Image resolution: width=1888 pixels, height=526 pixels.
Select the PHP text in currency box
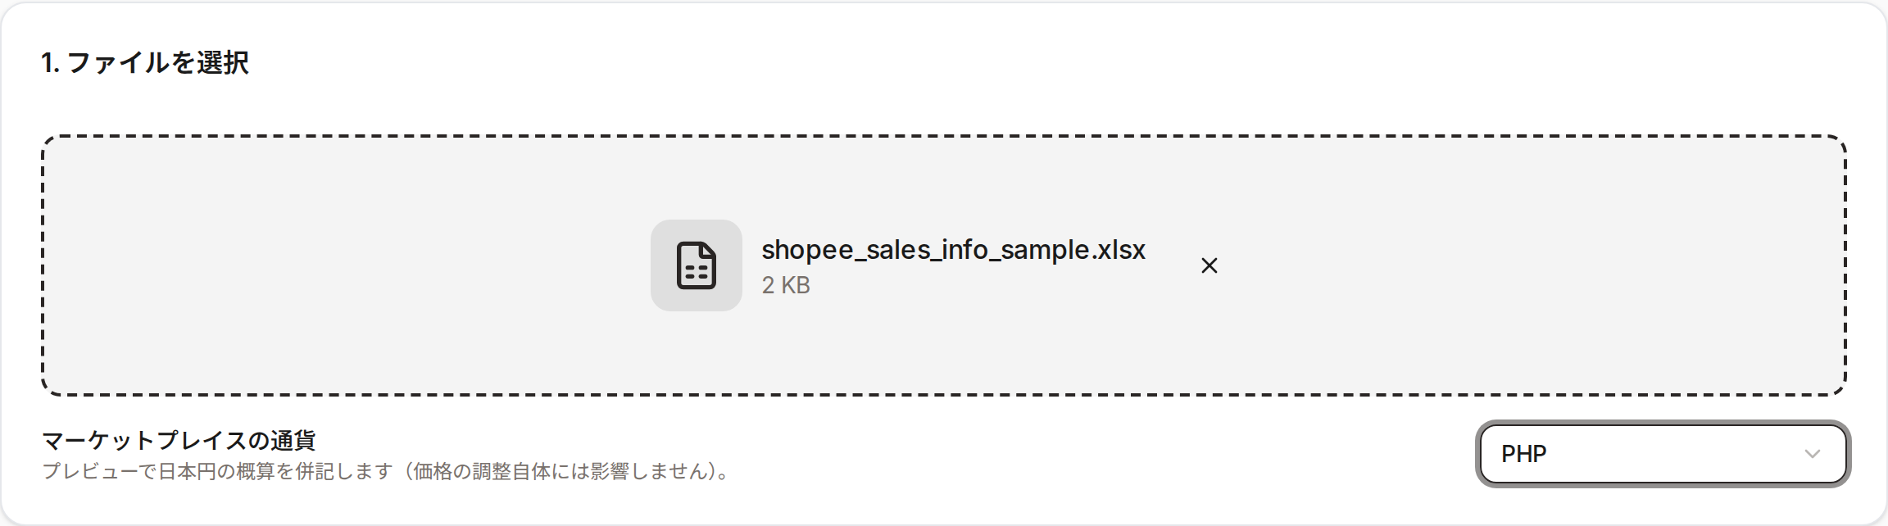click(1524, 454)
